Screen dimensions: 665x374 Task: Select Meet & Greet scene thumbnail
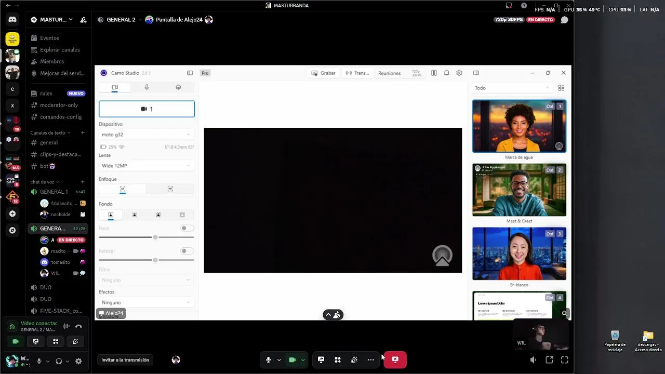[519, 190]
